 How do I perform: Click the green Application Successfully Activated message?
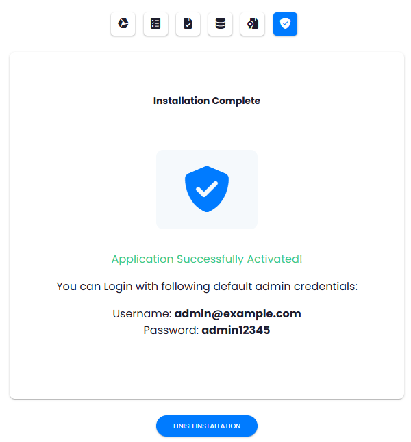[x=207, y=259]
